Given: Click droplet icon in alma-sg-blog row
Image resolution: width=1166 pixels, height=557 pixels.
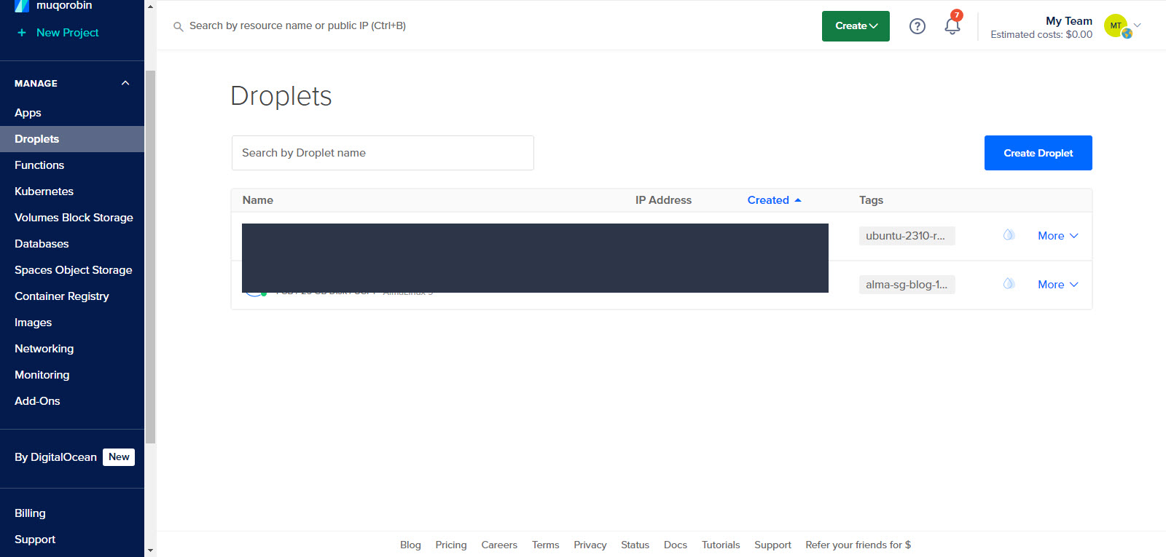Looking at the screenshot, I should [1009, 283].
